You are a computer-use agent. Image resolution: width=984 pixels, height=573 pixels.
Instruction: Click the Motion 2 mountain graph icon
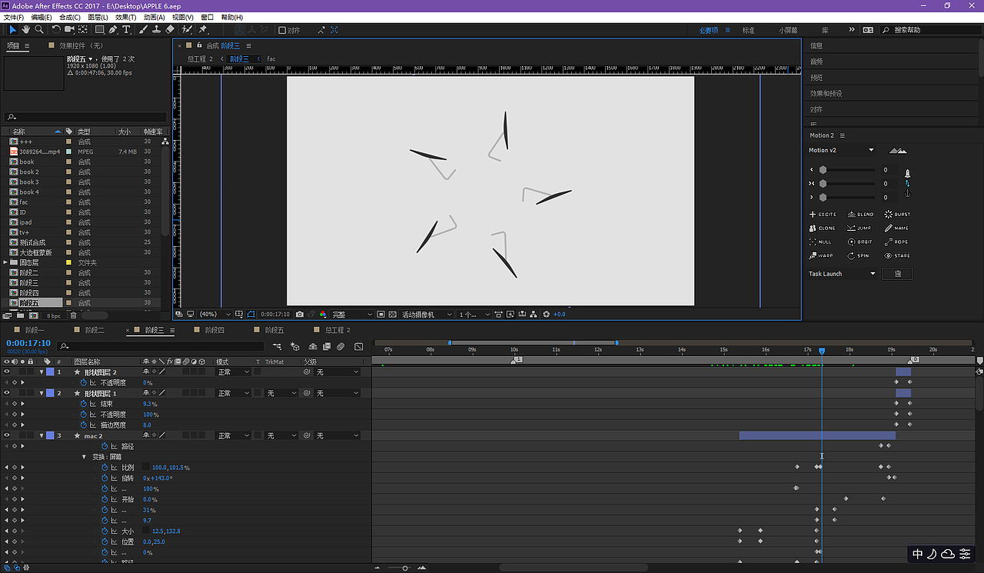click(x=897, y=151)
